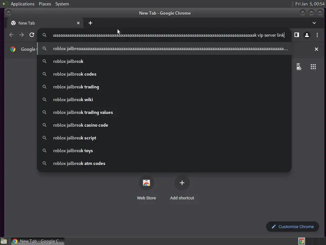Screen dimensions: 326x245
Task: Click the Chrome logo in the infobar
Action: [x=13, y=49]
